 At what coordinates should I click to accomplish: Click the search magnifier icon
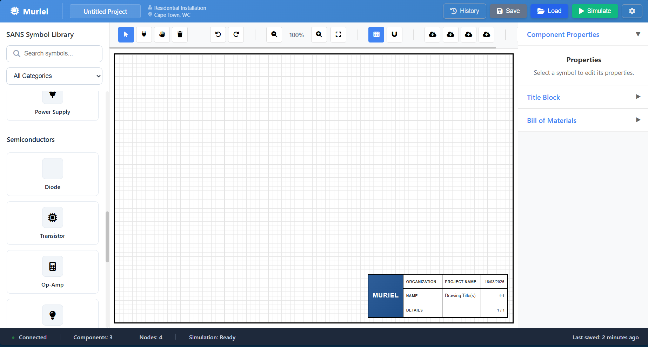(16, 53)
